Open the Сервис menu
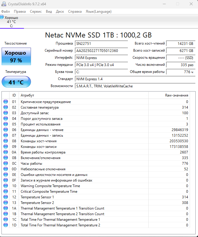Image resolution: width=198 pixels, height=237 pixels. click(36, 12)
